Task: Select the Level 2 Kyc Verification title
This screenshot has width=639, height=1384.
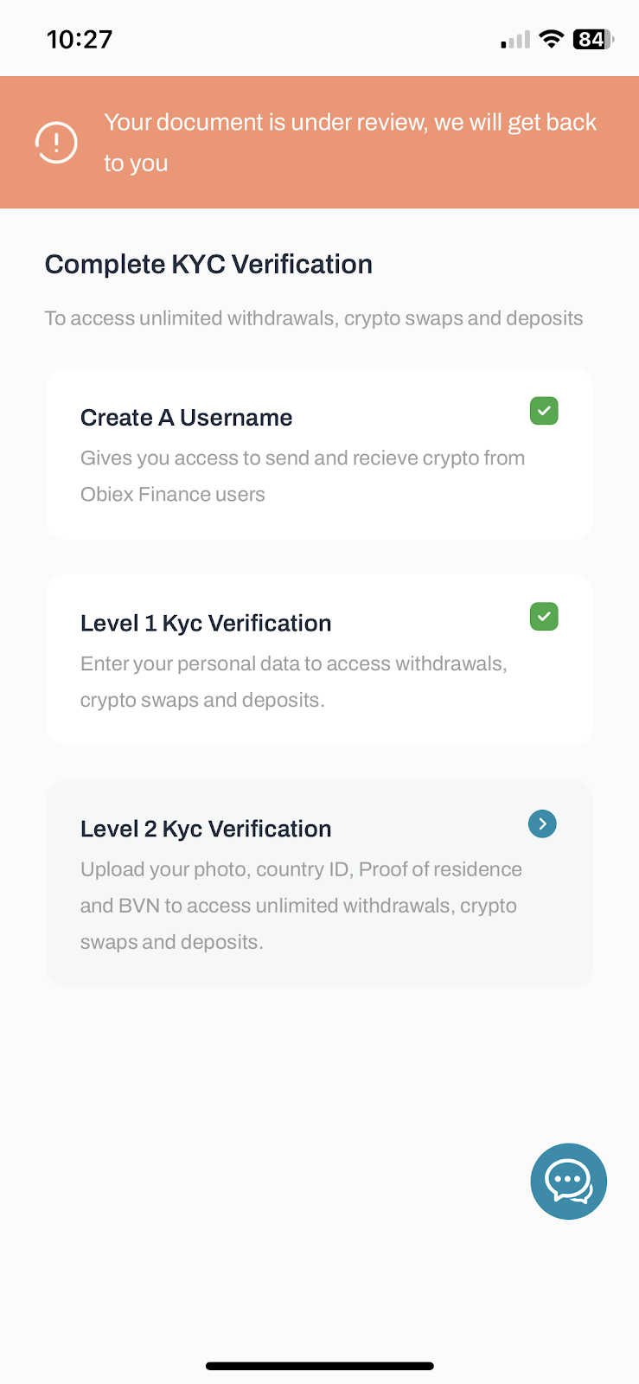Action: click(x=206, y=829)
